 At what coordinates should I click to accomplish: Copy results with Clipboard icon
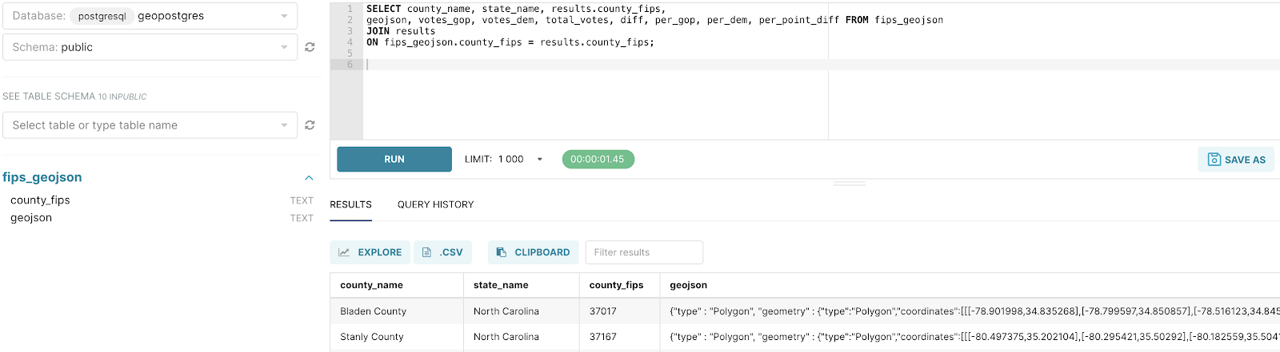point(502,252)
